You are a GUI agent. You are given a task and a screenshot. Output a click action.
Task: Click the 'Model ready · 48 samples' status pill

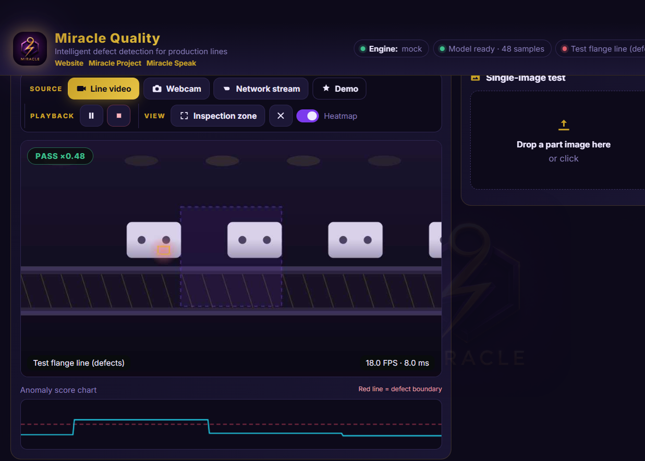point(492,48)
